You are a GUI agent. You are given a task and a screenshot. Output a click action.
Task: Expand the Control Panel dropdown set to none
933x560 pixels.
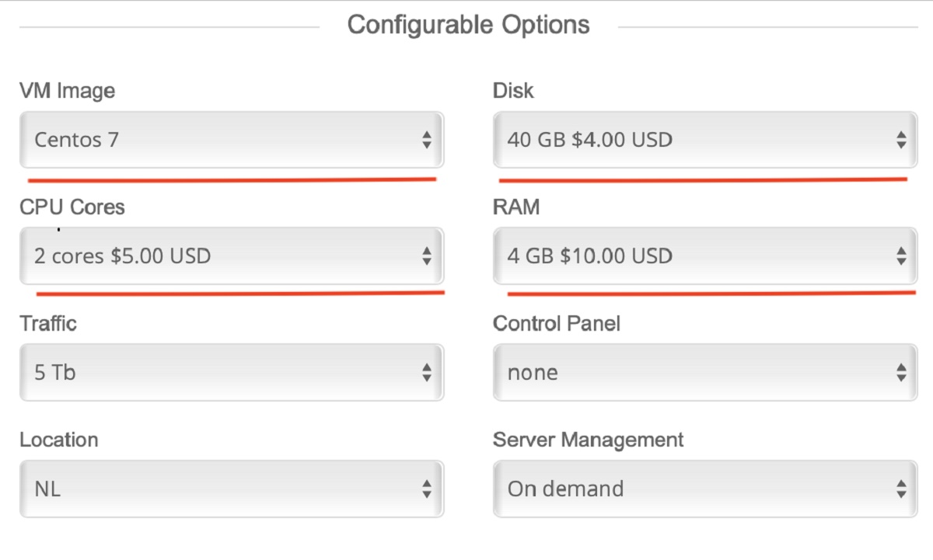[704, 373]
